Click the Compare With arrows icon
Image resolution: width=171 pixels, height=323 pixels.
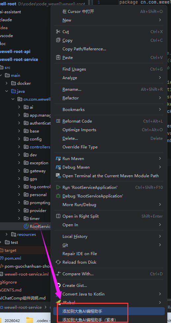pos(58,274)
